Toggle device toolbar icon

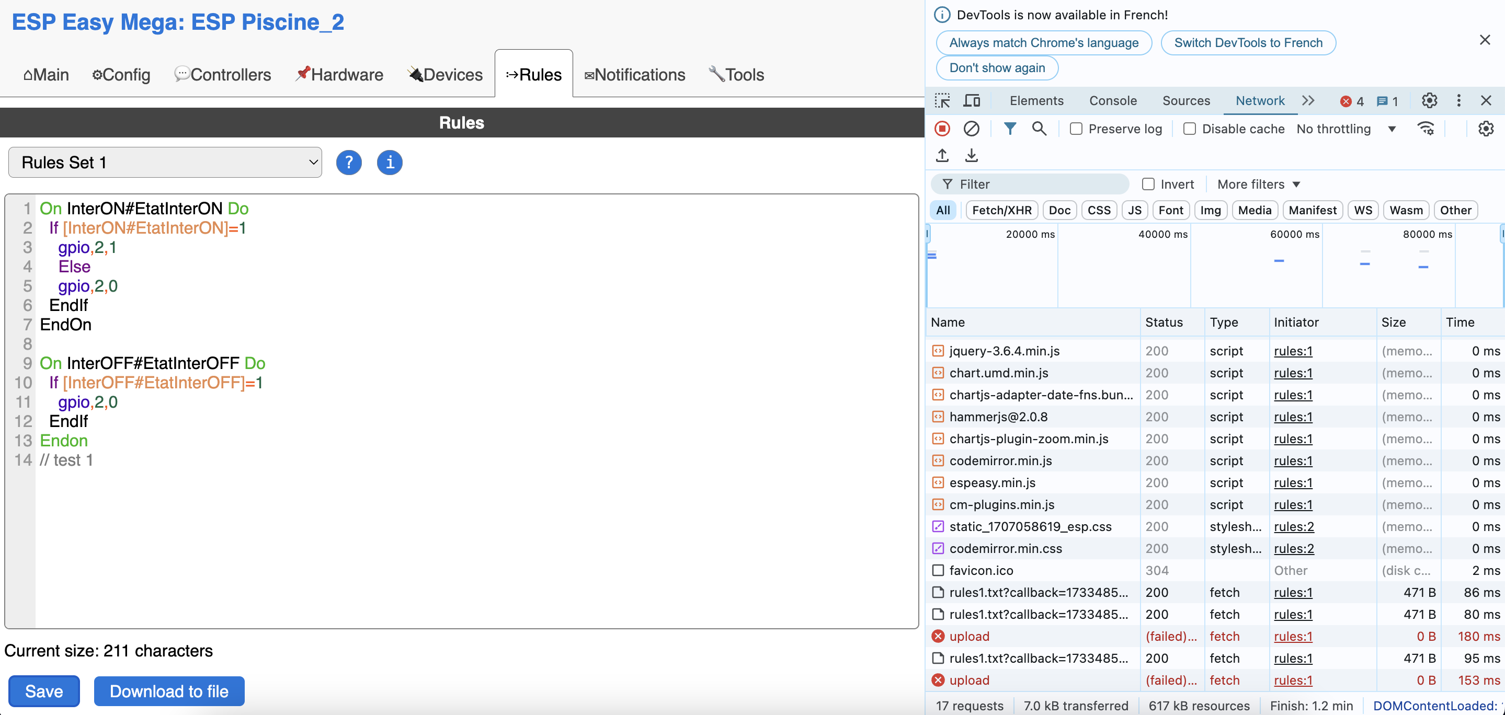(x=972, y=100)
